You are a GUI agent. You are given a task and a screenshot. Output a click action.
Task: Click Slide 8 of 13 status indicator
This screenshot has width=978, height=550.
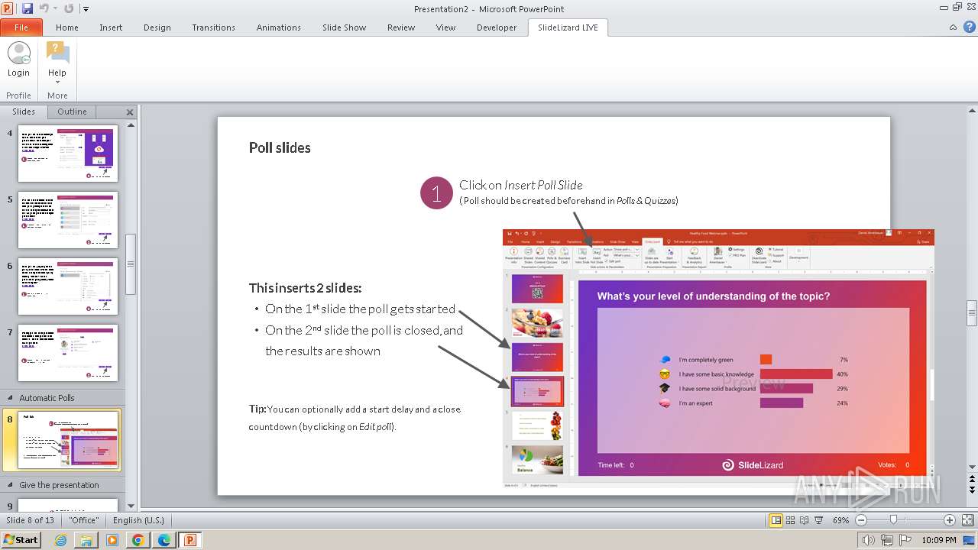(31, 520)
